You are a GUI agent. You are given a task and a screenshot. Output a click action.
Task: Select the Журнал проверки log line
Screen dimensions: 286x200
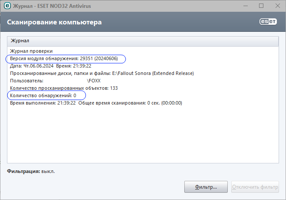pyautogui.click(x=31, y=51)
